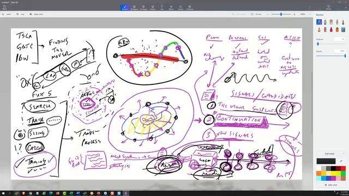Open the Canvas tab
The width and height of the screenshot is (349, 196).
(x=180, y=7)
